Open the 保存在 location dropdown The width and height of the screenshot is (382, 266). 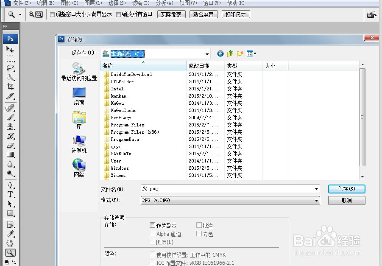tap(207, 53)
